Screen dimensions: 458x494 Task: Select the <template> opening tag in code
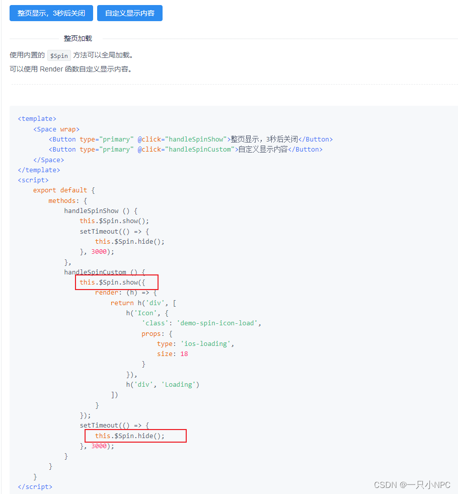[x=36, y=118]
